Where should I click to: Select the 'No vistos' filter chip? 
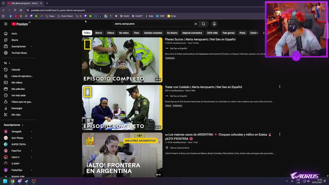click(x=124, y=33)
